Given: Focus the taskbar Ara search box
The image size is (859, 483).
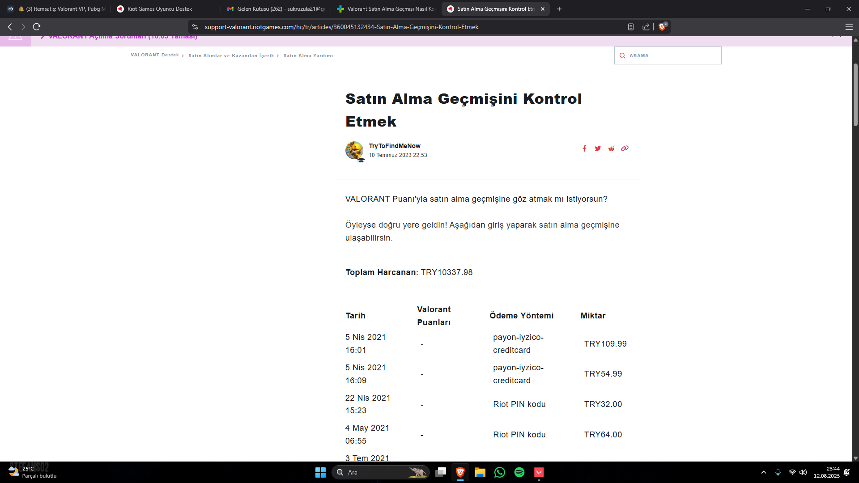Looking at the screenshot, I should tap(380, 472).
